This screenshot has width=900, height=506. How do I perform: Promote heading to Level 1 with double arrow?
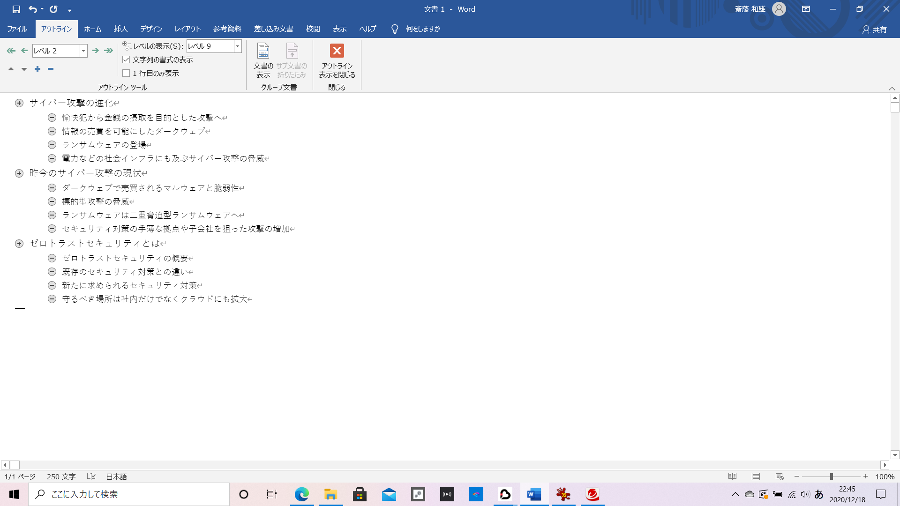(x=10, y=51)
